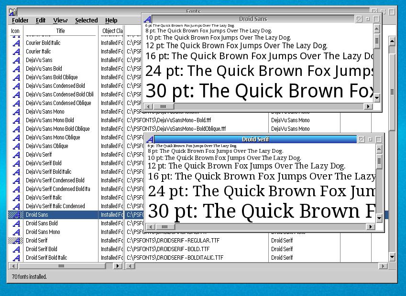Select the Courier Italic font icon

click(16, 52)
